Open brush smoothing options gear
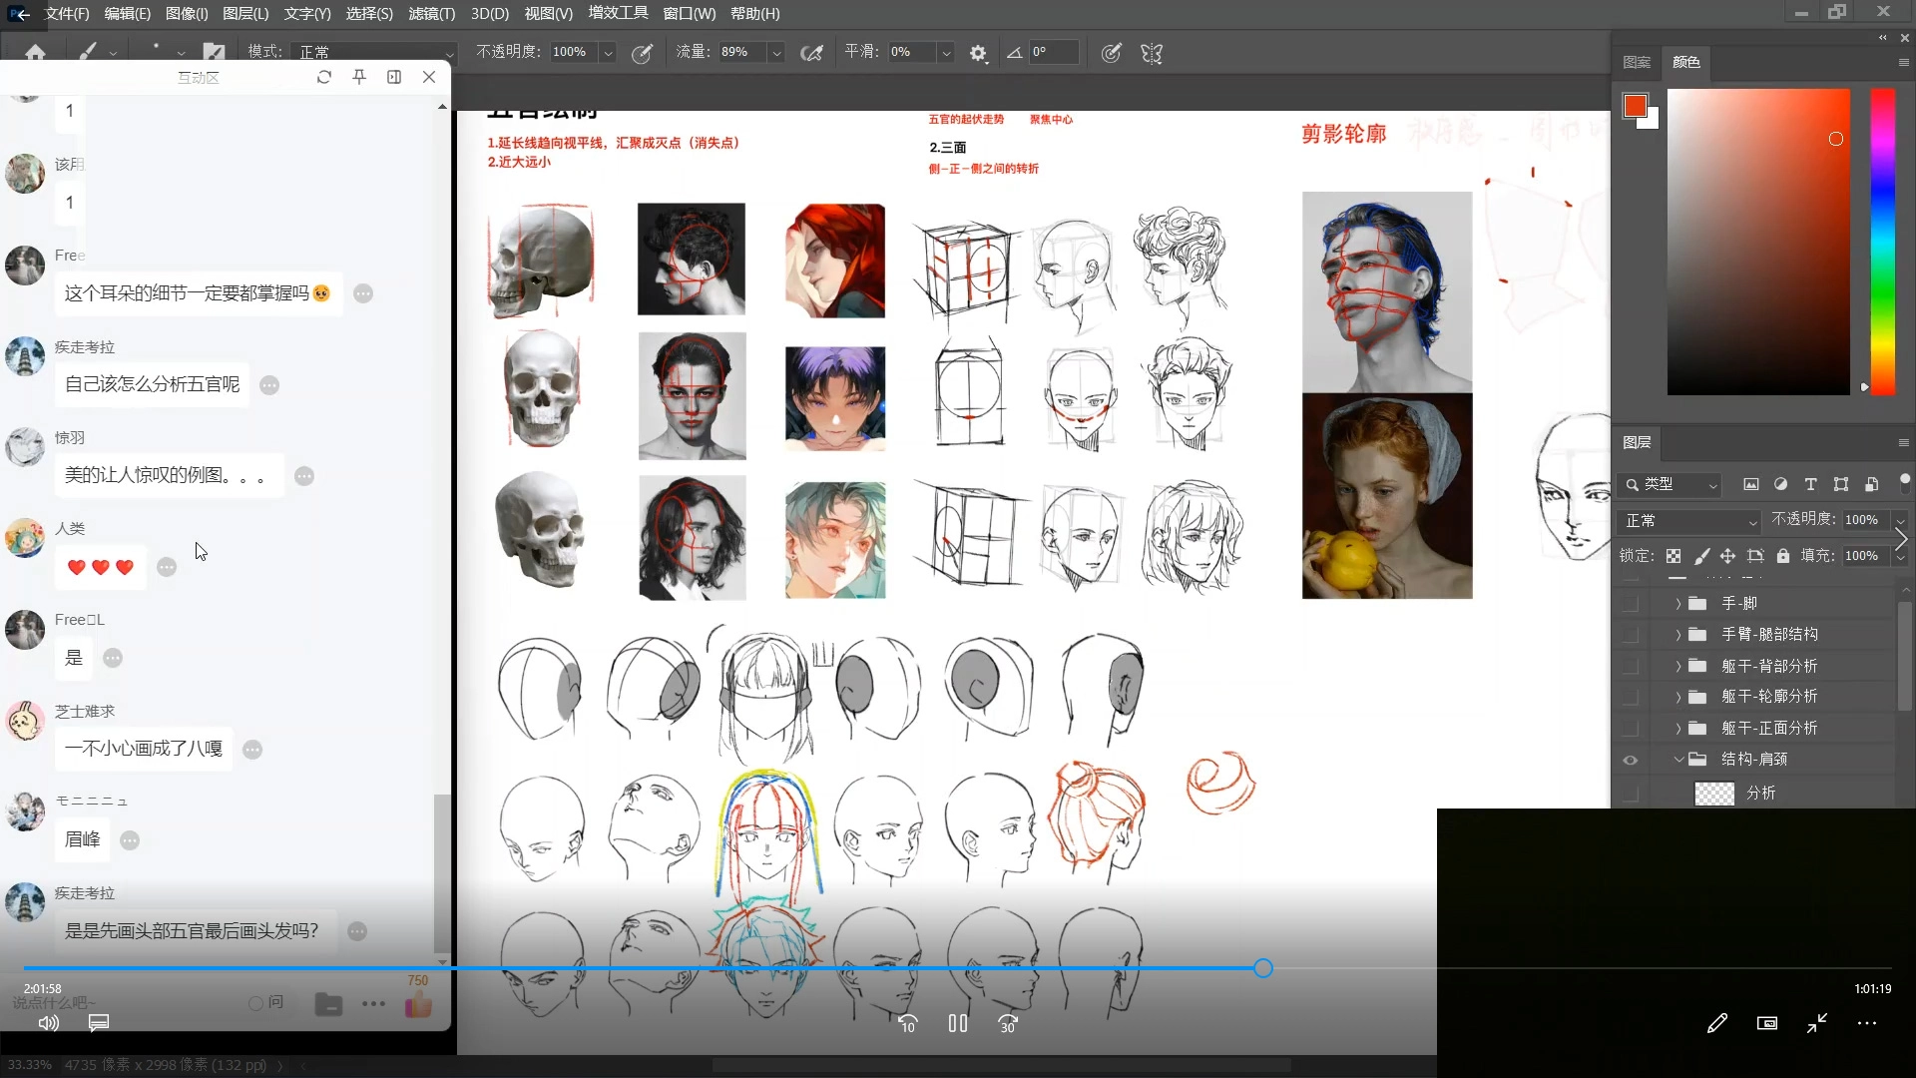1916x1078 pixels. tap(978, 54)
